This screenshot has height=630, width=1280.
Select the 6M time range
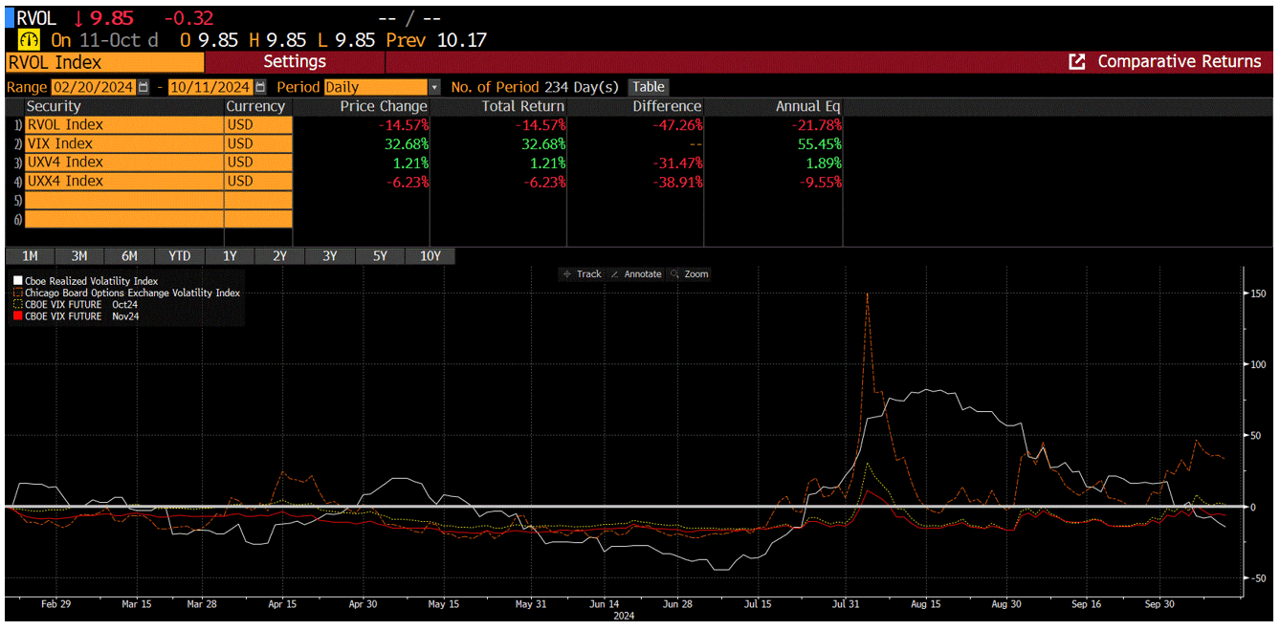click(129, 256)
